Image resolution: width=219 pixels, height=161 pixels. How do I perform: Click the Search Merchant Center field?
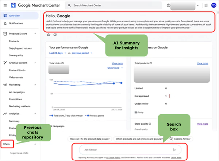[114, 5]
